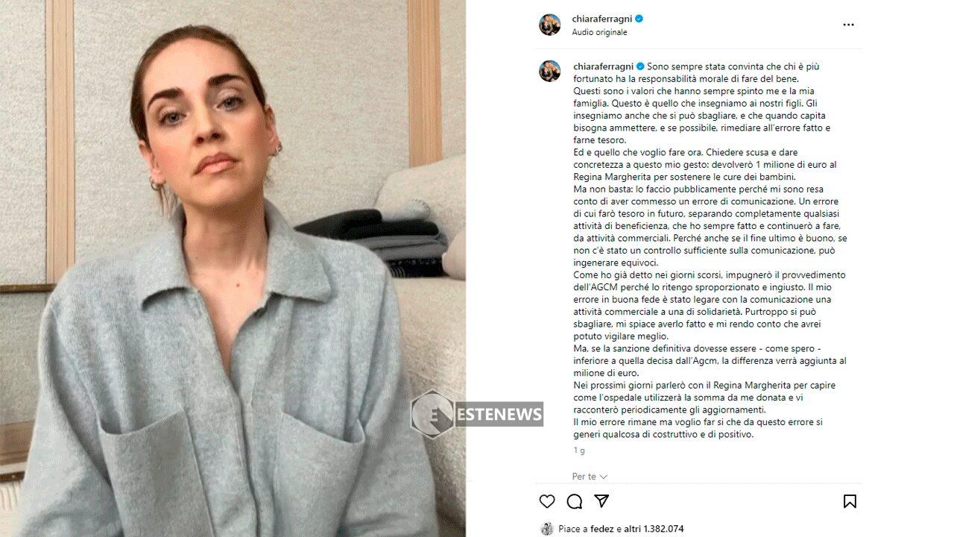954x537 pixels.
Task: Open the three-dot more options menu
Action: coord(848,25)
